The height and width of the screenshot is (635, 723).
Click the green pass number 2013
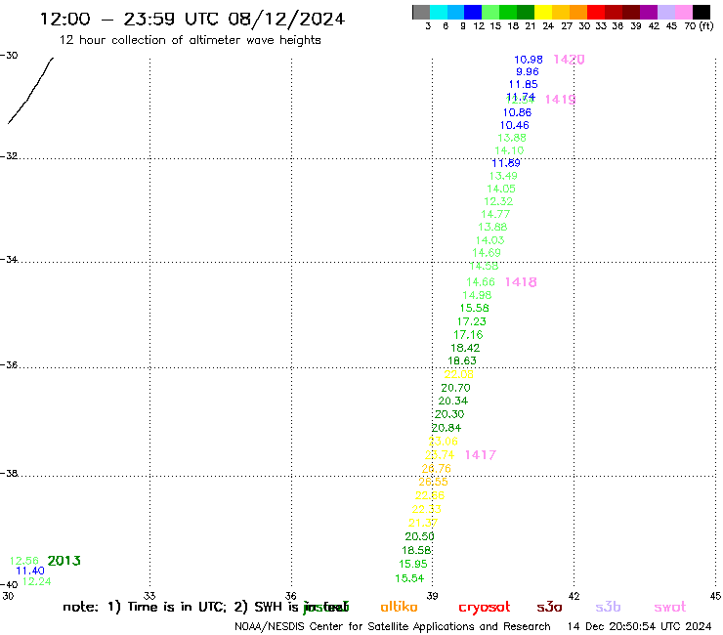click(64, 561)
